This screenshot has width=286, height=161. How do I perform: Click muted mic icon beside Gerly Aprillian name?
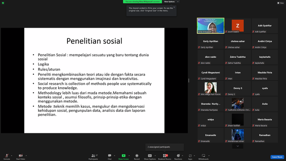coord(199,47)
